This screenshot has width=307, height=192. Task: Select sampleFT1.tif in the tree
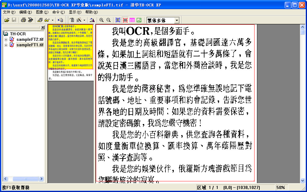(30, 45)
